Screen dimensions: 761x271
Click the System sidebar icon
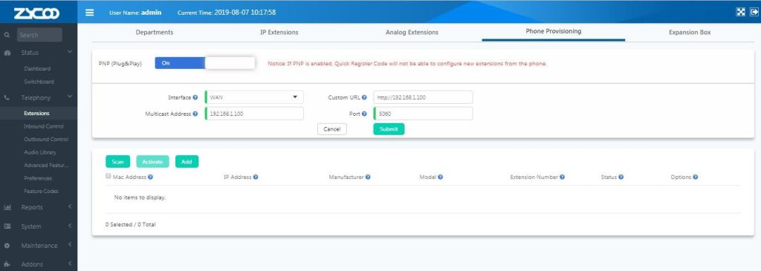(7, 226)
